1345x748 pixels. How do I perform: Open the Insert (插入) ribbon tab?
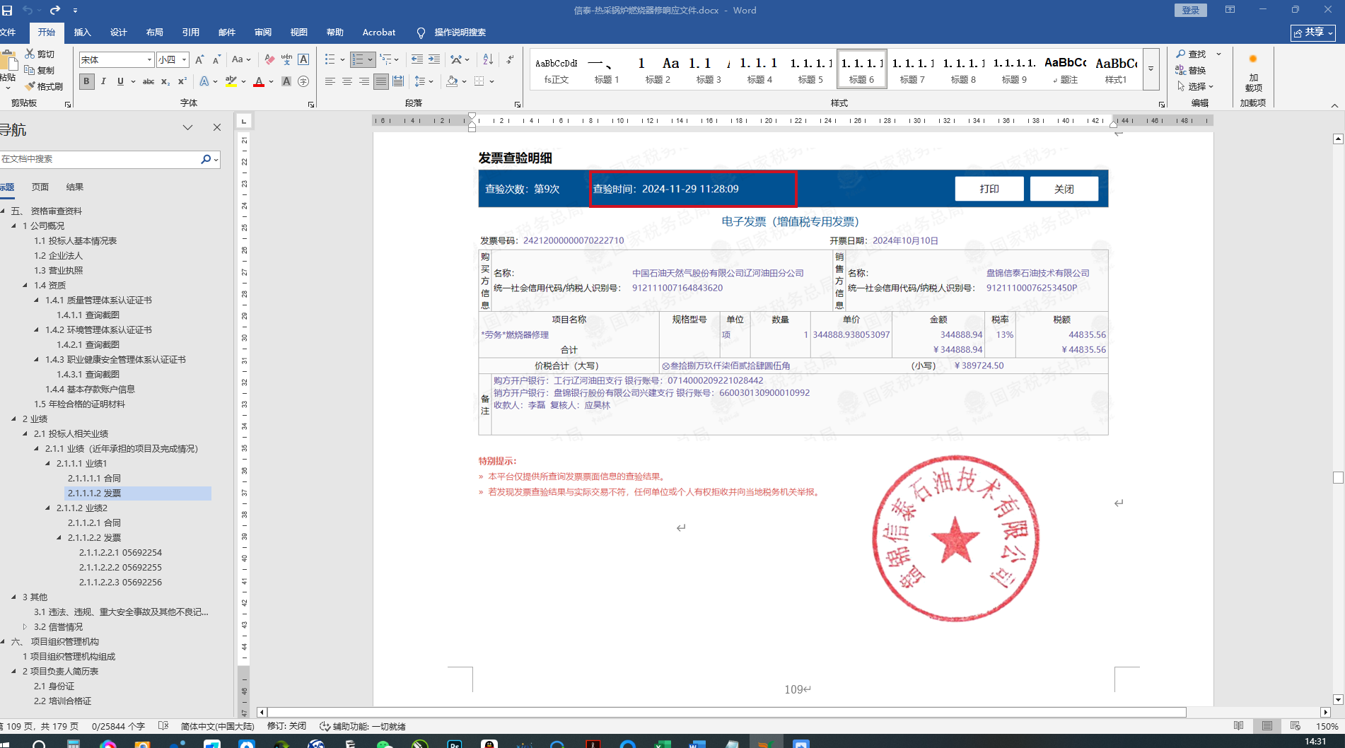click(83, 33)
